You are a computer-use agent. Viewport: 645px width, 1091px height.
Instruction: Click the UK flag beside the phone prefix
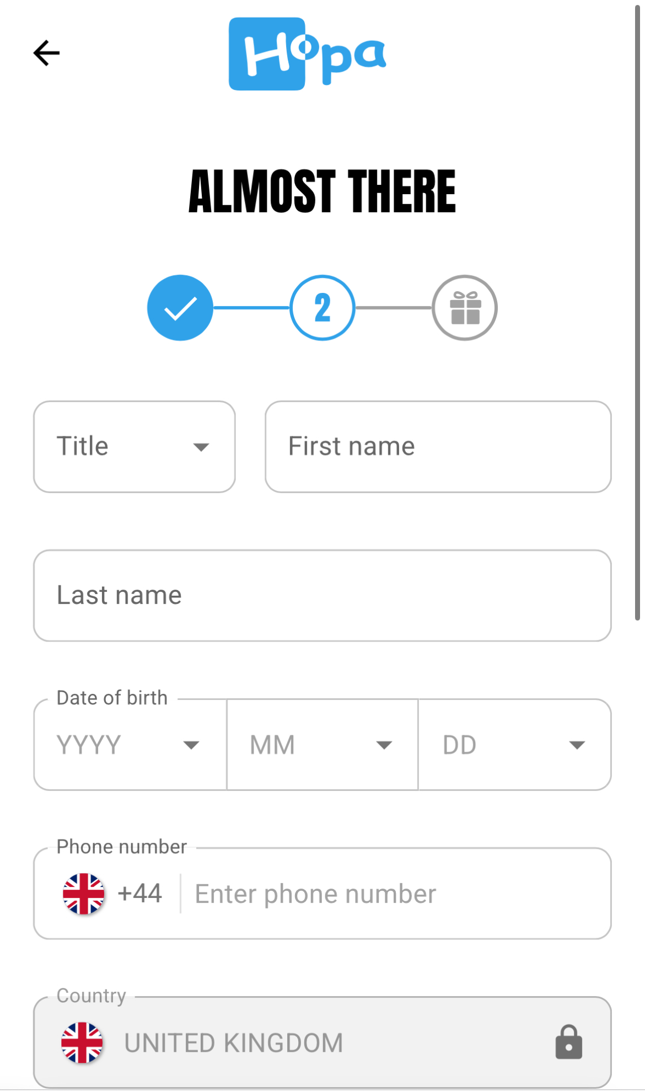point(84,893)
